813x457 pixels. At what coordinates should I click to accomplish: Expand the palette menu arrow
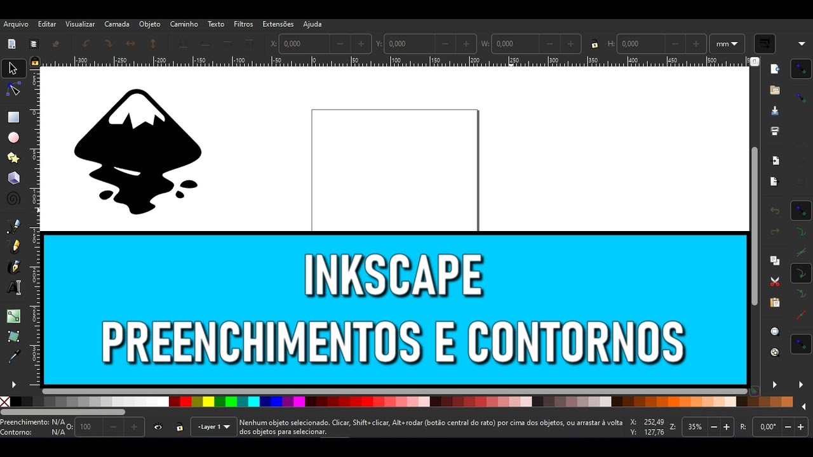point(805,406)
